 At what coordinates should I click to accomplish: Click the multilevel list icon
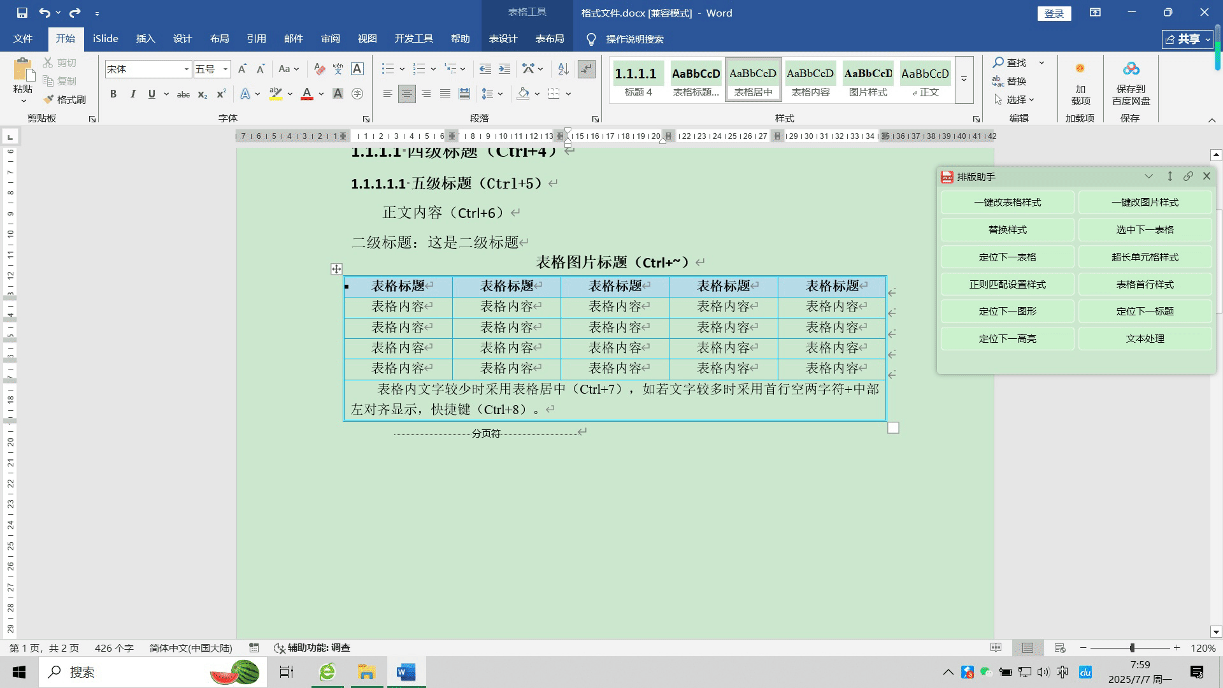coord(450,69)
